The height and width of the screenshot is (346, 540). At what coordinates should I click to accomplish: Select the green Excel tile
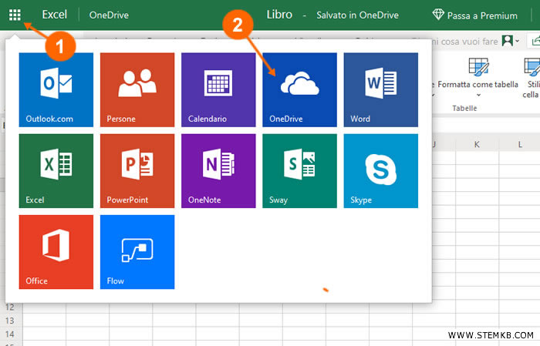click(56, 170)
